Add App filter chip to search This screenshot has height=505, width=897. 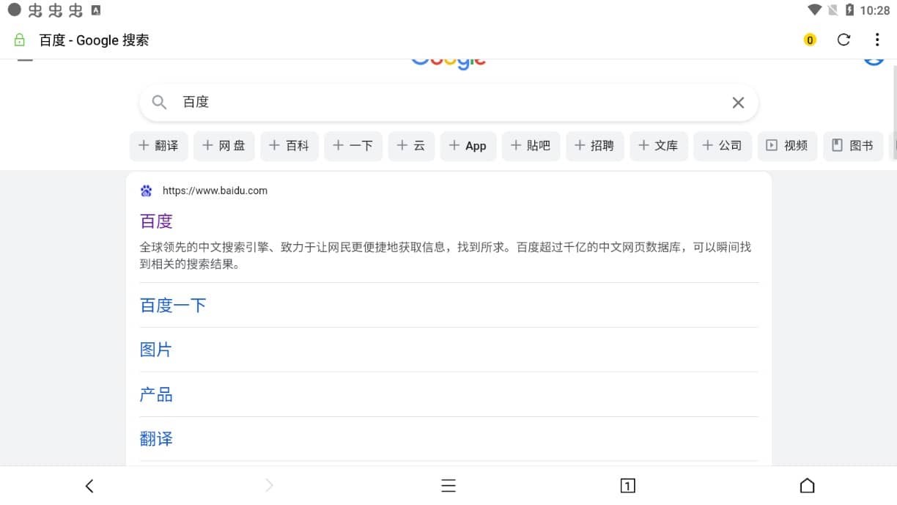pos(468,146)
